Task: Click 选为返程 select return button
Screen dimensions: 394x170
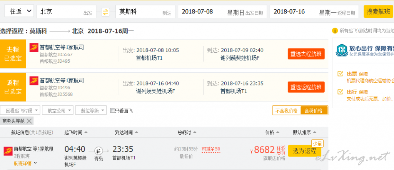Action: [x=305, y=151]
